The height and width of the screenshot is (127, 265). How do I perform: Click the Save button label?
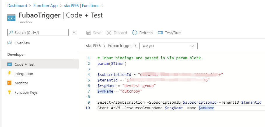[x=97, y=33]
